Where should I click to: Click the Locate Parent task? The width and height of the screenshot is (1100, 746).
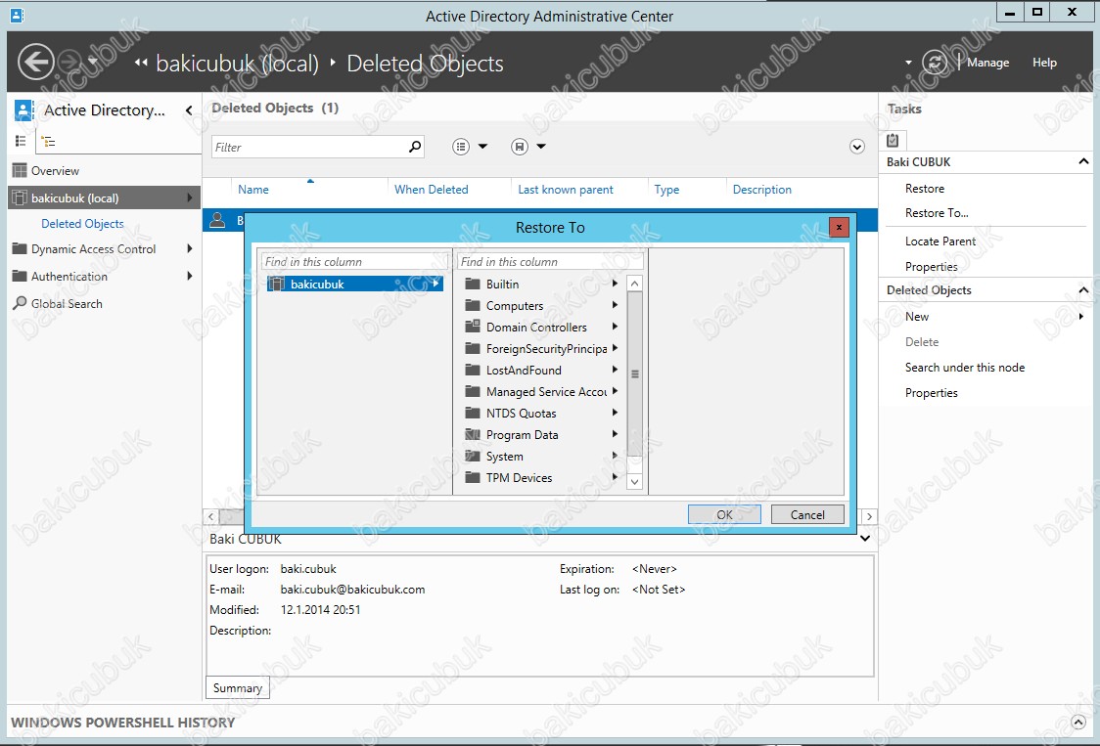point(940,241)
